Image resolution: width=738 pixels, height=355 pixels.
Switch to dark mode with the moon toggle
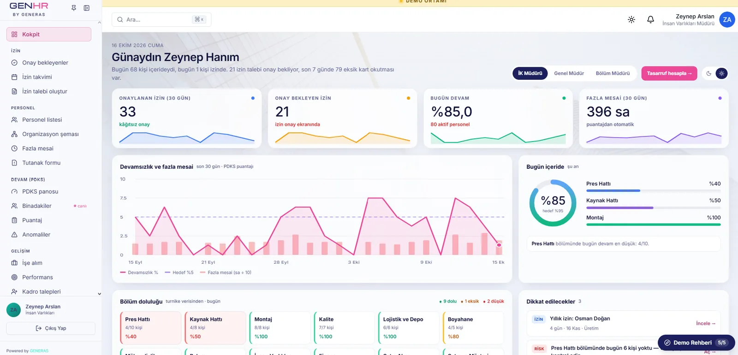pos(709,73)
